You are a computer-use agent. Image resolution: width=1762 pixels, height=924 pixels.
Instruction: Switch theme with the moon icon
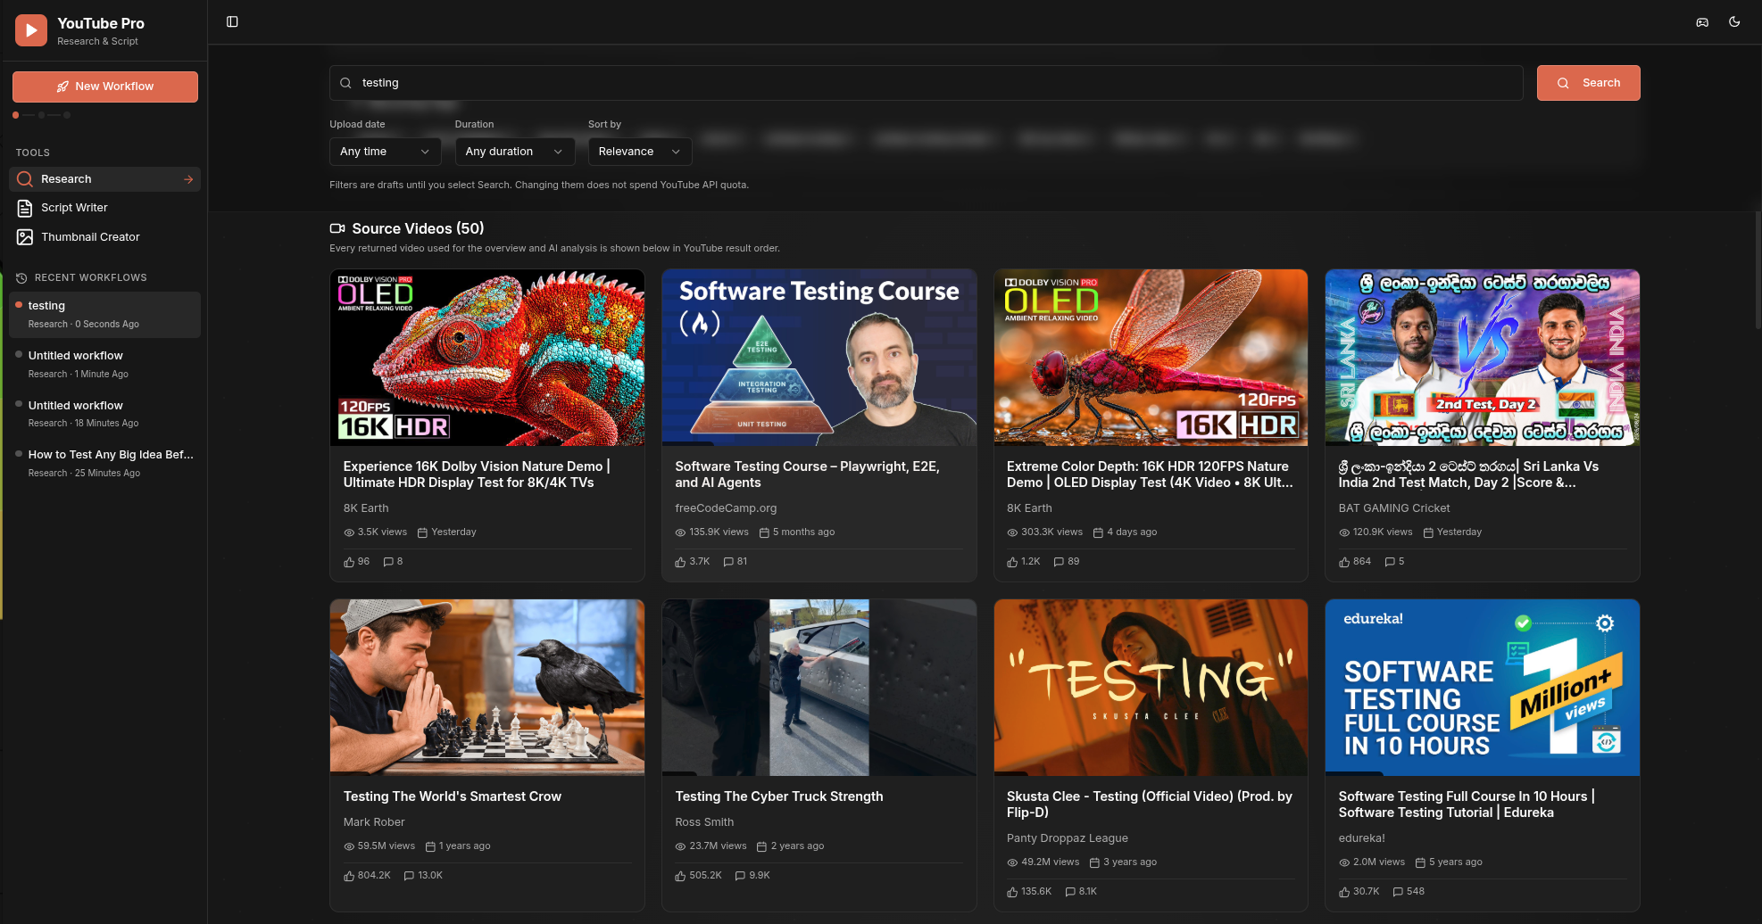tap(1734, 21)
